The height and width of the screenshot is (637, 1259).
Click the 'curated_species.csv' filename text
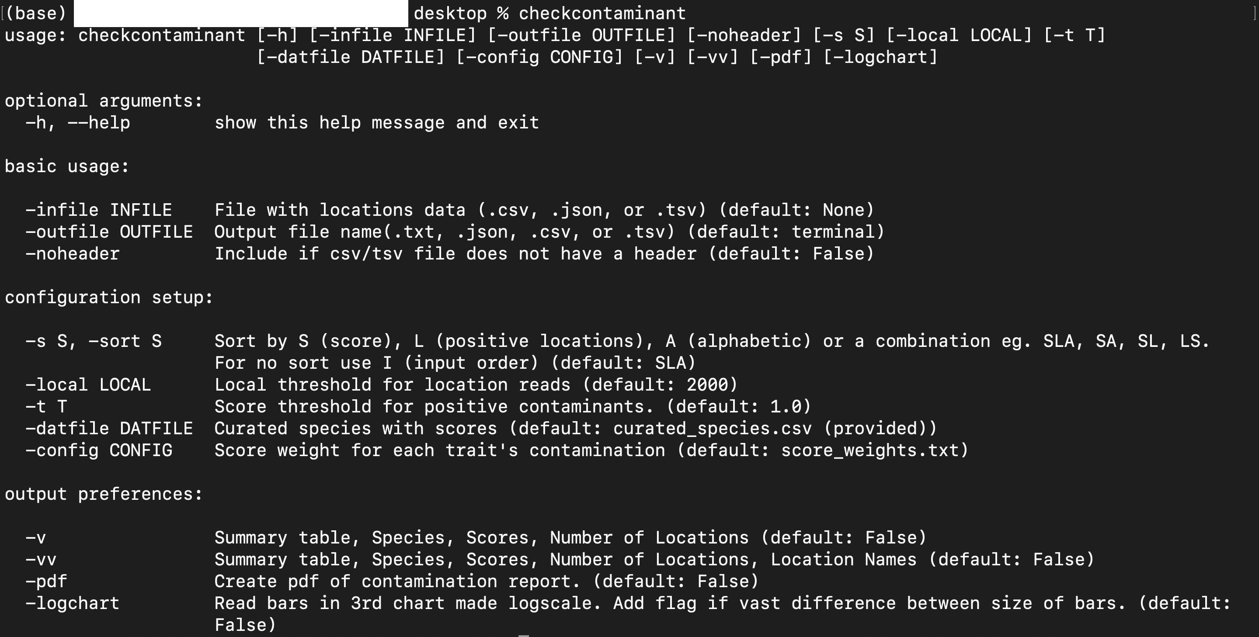click(712, 429)
